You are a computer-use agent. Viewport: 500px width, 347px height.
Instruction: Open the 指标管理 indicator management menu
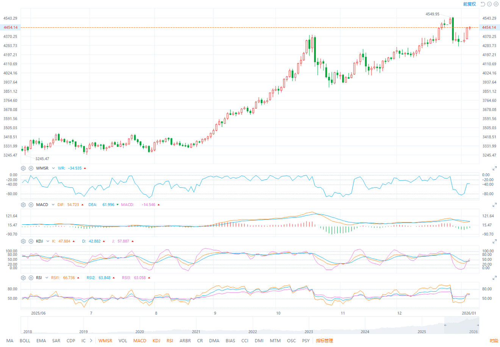(324, 341)
